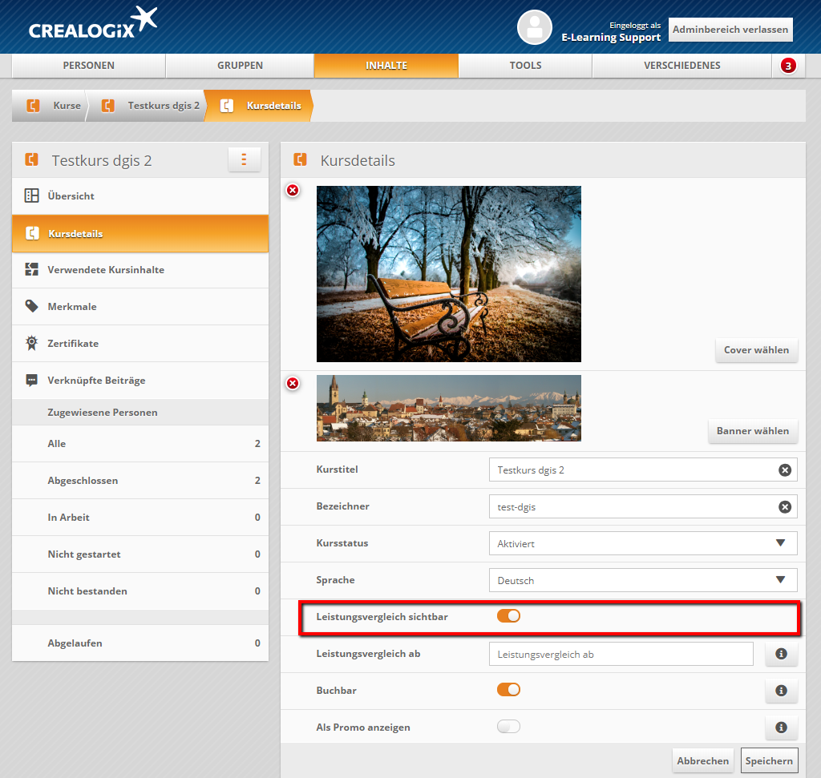Clear the Kurstitel field with X icon
This screenshot has height=778, width=821.
tap(785, 470)
